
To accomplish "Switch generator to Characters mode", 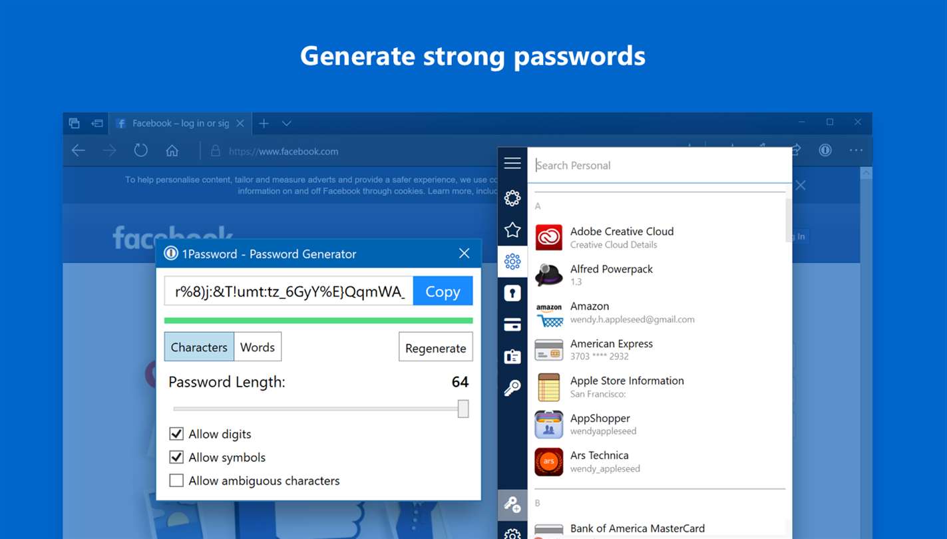I will click(x=199, y=347).
